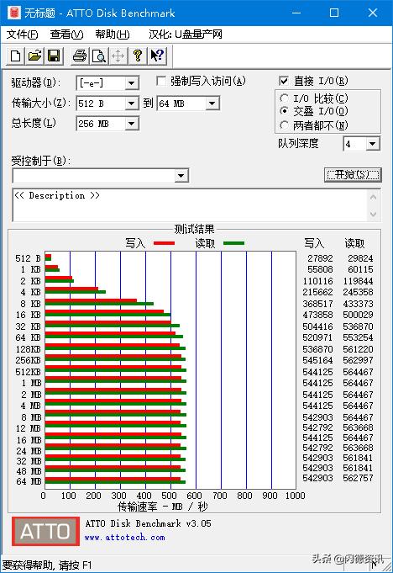Open the 驱动器 [-e-] drive dropdown

click(132, 83)
